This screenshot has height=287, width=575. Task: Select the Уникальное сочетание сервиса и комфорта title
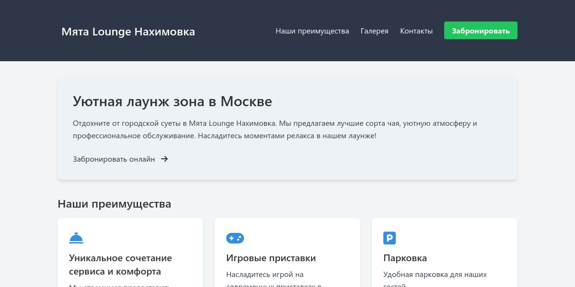121,265
